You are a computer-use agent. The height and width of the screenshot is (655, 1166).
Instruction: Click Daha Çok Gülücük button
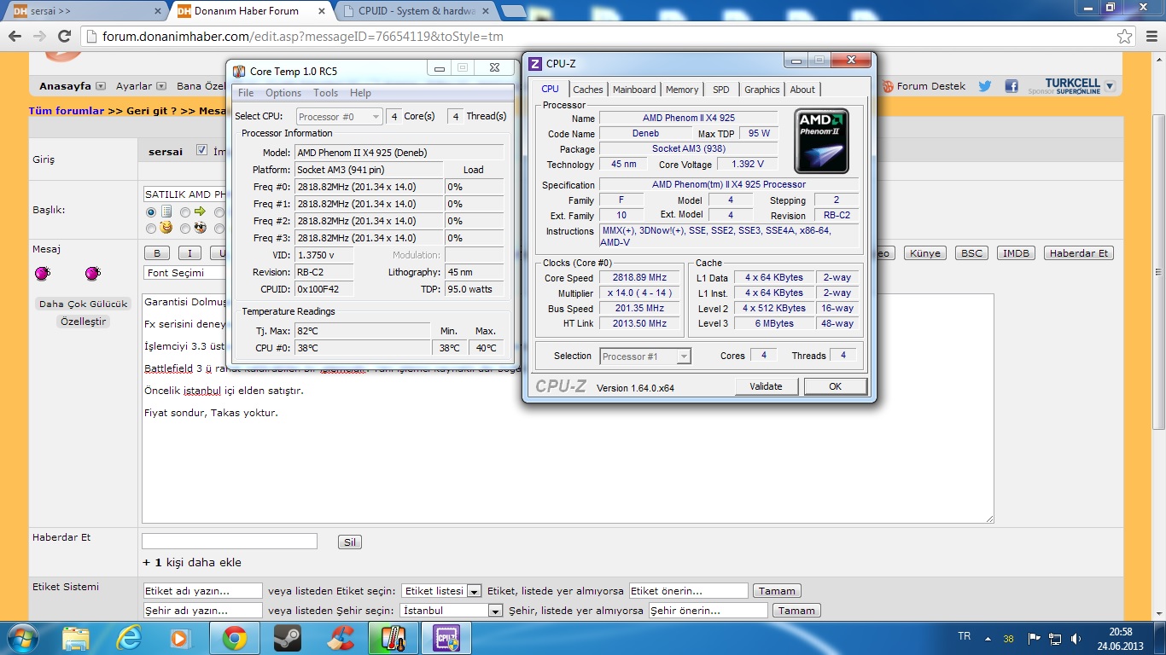(x=84, y=304)
